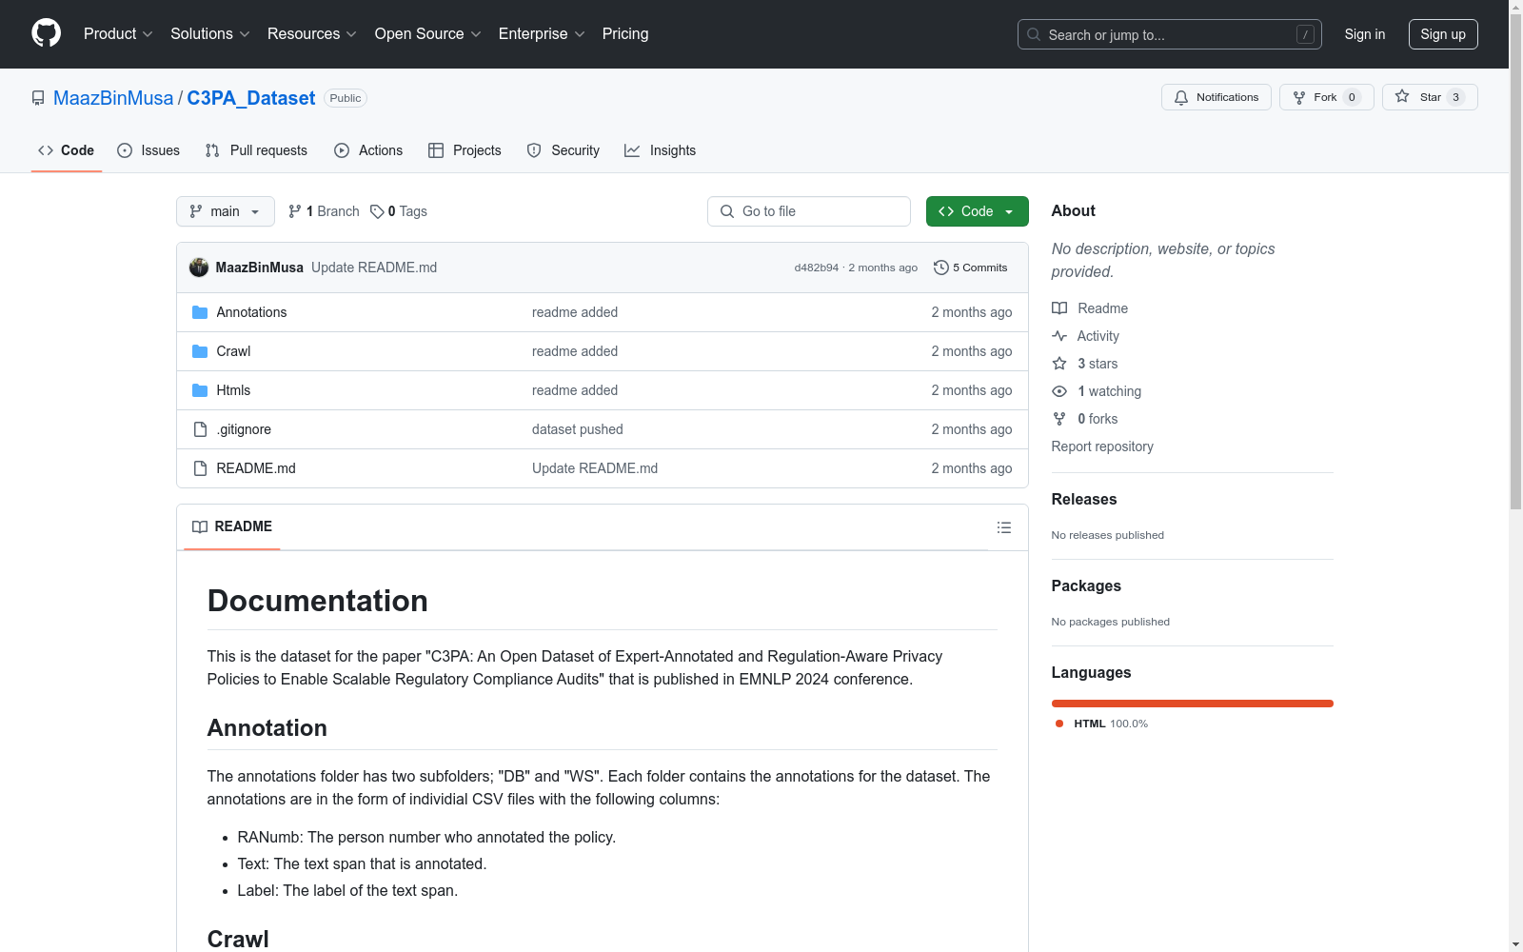The width and height of the screenshot is (1523, 952).
Task: Click the Sign up button
Action: [x=1443, y=34]
